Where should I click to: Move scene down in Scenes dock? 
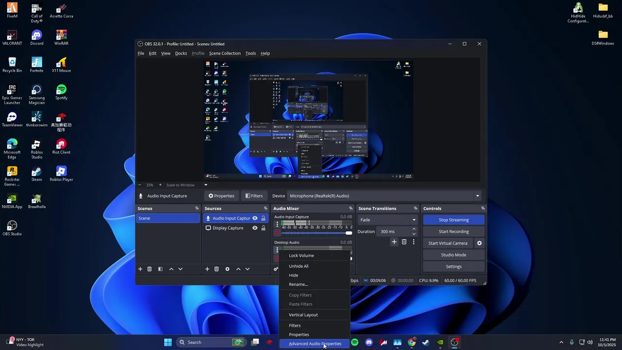tap(180, 269)
